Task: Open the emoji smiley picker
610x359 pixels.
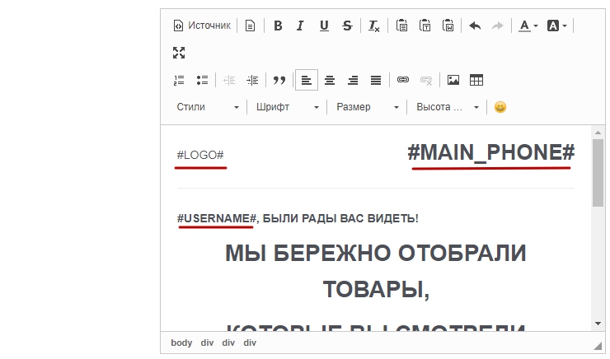Action: (500, 107)
